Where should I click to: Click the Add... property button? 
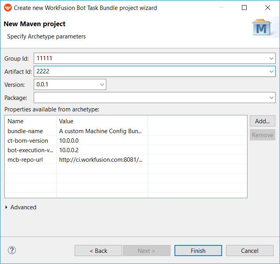tap(262, 121)
